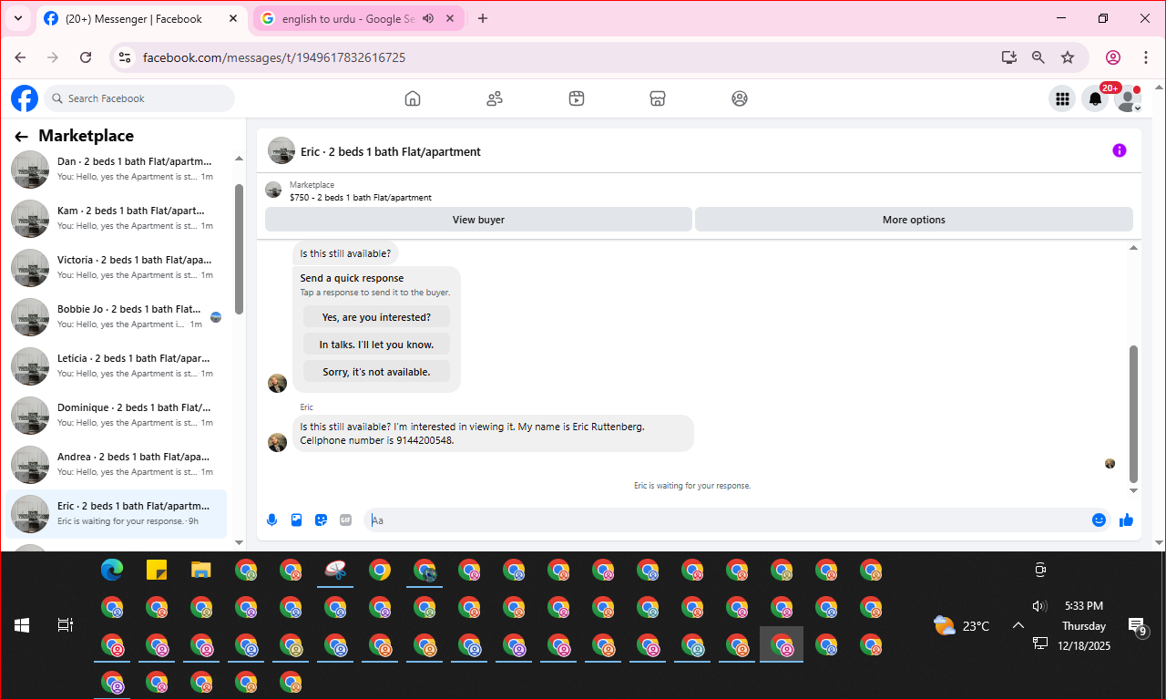The width and height of the screenshot is (1166, 700).
Task: Click the listing thumbnail beside $750 Marketplace info
Action: tap(273, 190)
